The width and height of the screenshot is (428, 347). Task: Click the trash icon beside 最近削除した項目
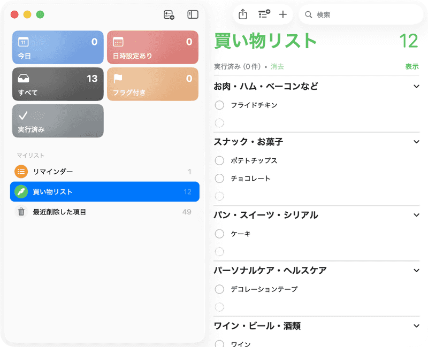[20, 212]
